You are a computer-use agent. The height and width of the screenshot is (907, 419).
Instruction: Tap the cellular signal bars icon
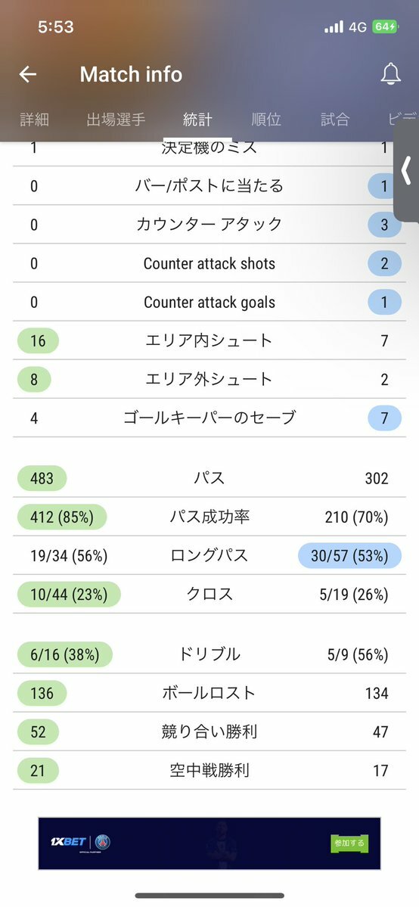(334, 26)
